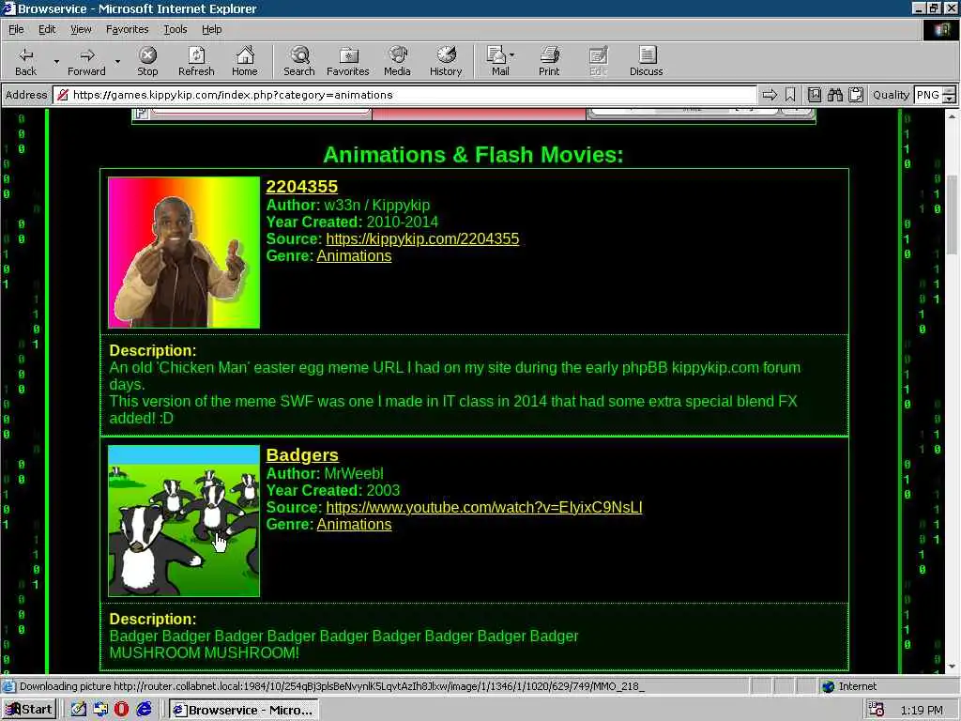Open the Animations genre link under Badgers
Viewport: 961px width, 721px height.
pos(354,525)
